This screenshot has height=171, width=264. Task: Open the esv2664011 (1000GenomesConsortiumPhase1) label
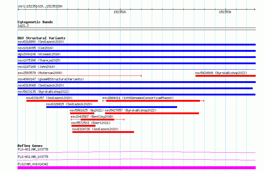(138, 98)
